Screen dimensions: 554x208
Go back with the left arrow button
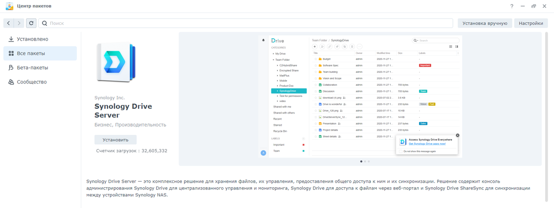[x=9, y=23]
